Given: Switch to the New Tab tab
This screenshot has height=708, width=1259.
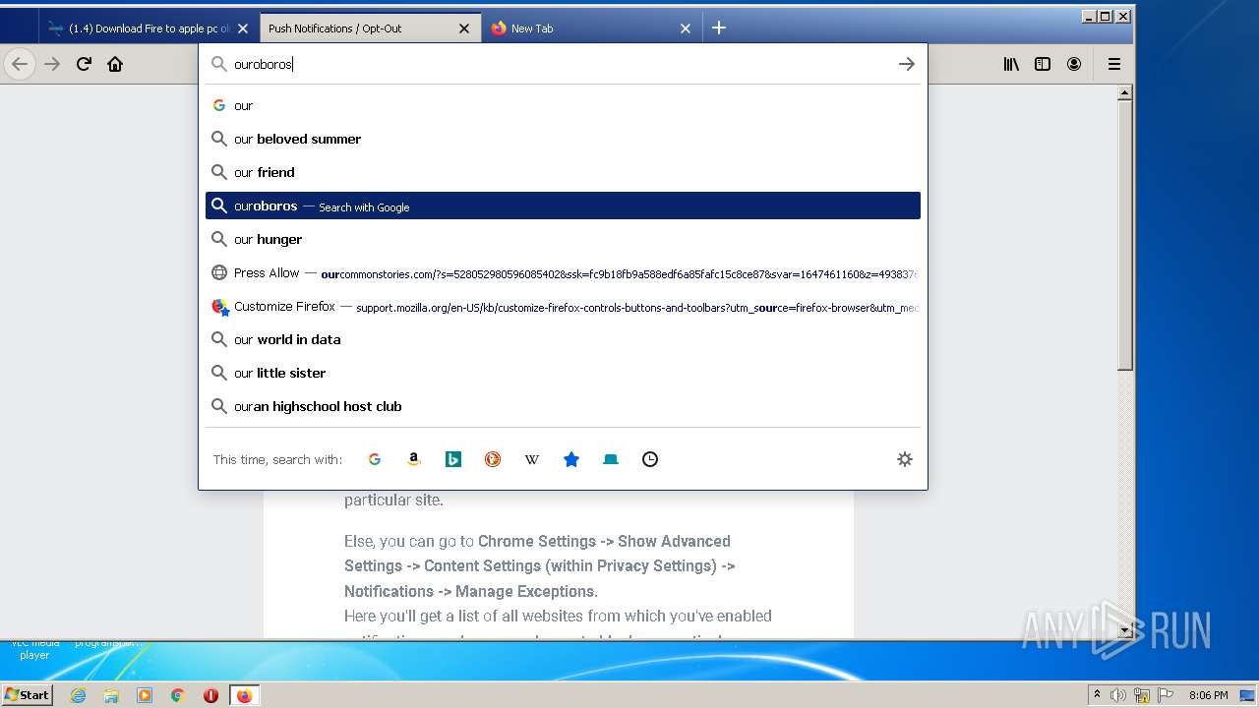Looking at the screenshot, I should click(591, 29).
